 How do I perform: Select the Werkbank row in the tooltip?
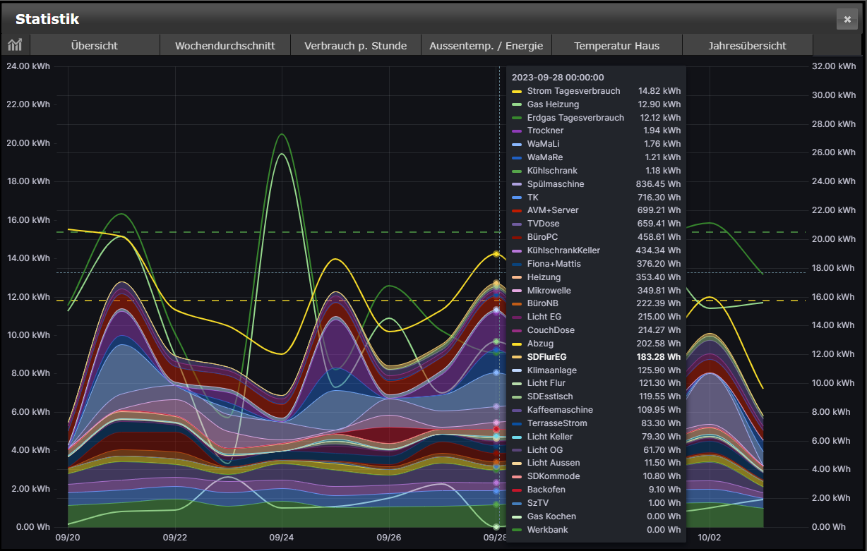point(547,530)
